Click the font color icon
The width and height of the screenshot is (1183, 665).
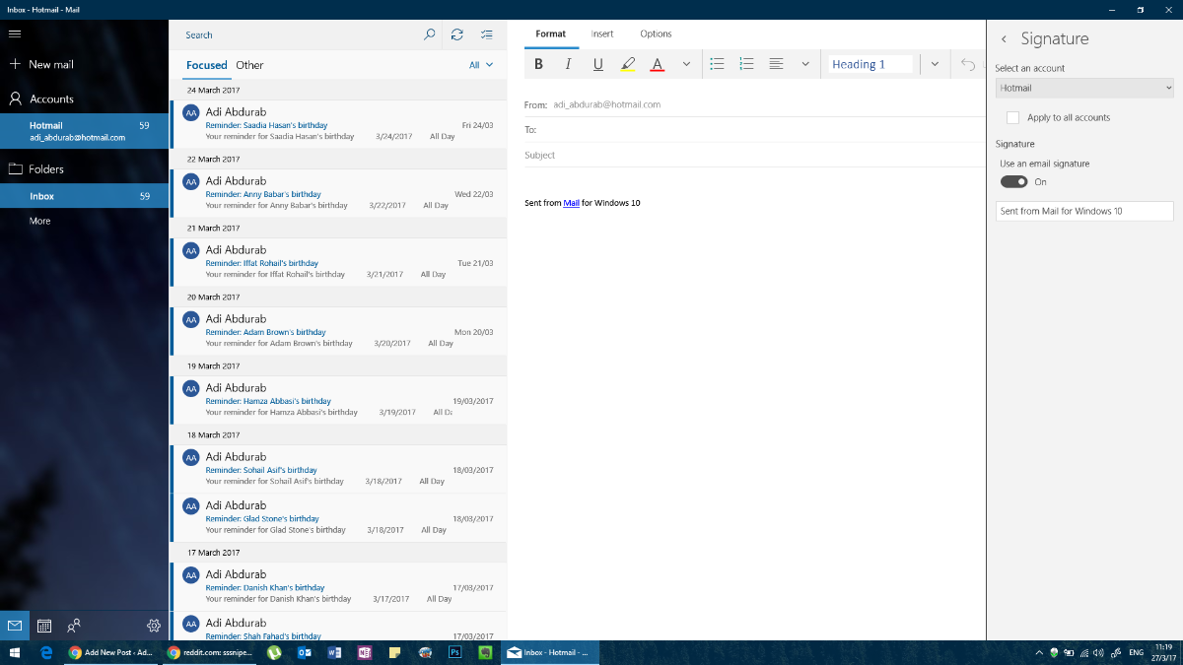coord(658,64)
